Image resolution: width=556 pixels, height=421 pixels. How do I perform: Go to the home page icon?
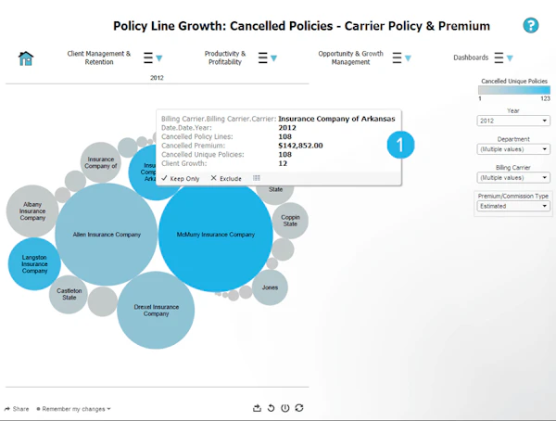26,58
